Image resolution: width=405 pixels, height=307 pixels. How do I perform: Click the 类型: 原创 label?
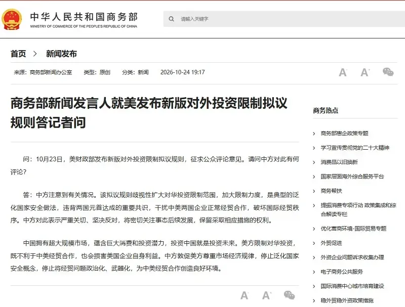click(97, 72)
